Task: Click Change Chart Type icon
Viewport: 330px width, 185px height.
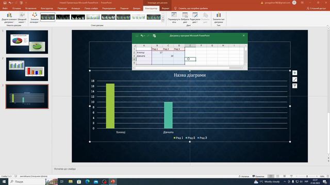Action: point(219,18)
